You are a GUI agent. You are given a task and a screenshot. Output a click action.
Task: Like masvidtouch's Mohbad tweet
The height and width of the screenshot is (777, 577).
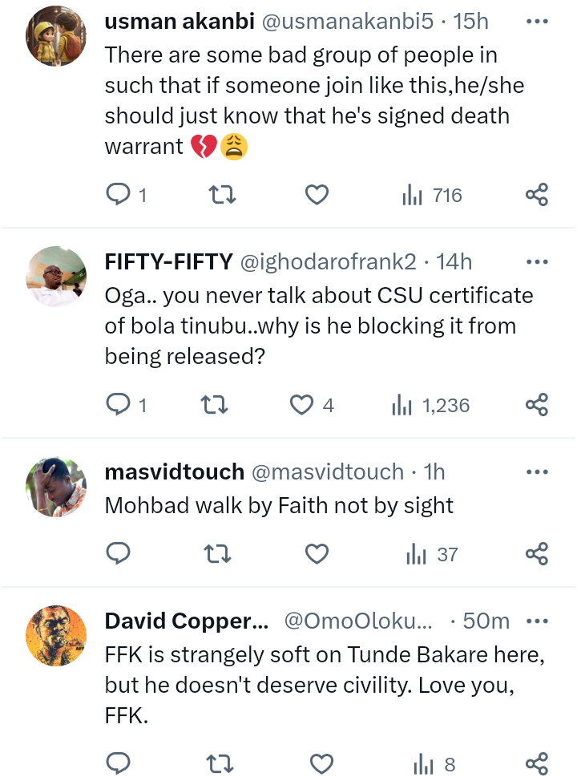coord(317,553)
